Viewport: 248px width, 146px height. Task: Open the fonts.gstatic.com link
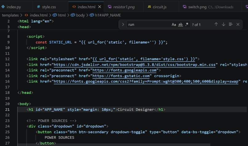[121, 76]
